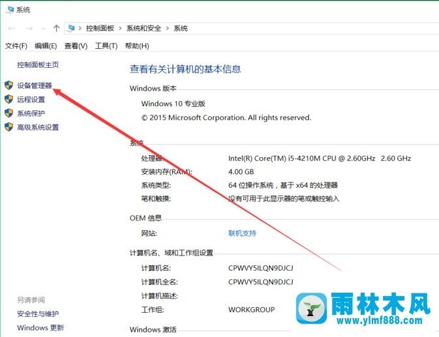Image resolution: width=439 pixels, height=337 pixels.
Task: Click the Back navigation arrow
Action: (12, 29)
